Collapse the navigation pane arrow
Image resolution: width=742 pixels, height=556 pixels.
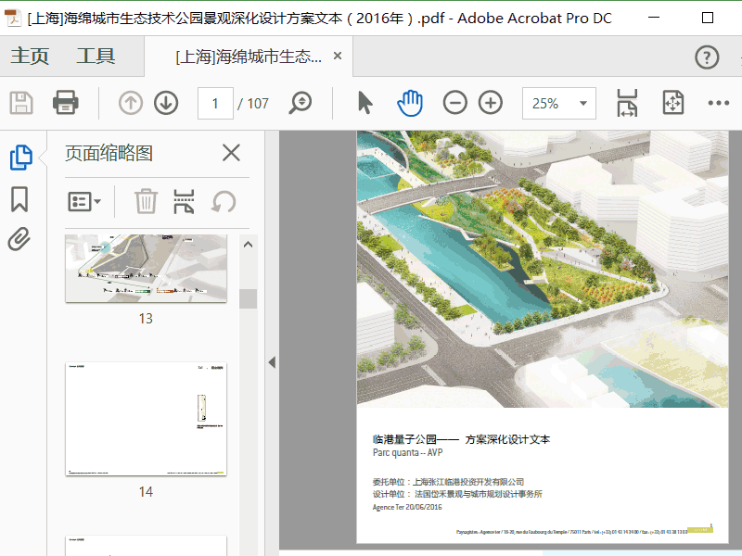pyautogui.click(x=272, y=362)
